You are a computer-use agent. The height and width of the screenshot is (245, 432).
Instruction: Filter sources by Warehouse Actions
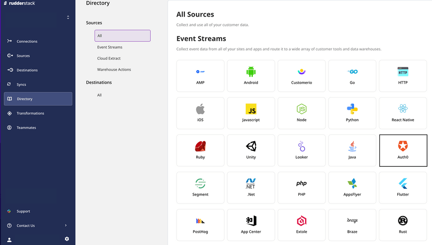(x=114, y=70)
